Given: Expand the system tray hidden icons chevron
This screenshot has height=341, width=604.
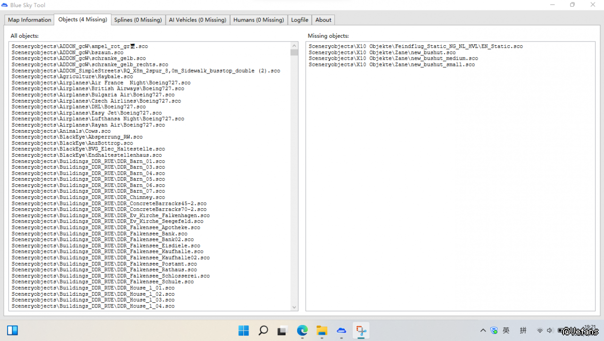Looking at the screenshot, I should pos(483,331).
